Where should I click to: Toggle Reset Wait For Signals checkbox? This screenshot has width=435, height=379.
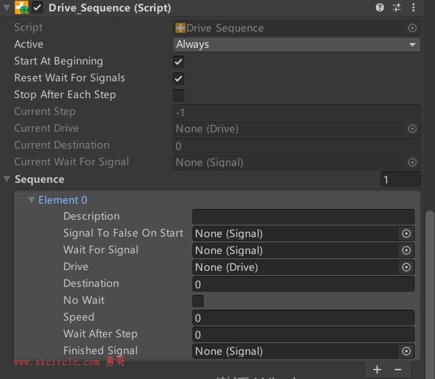coord(178,79)
